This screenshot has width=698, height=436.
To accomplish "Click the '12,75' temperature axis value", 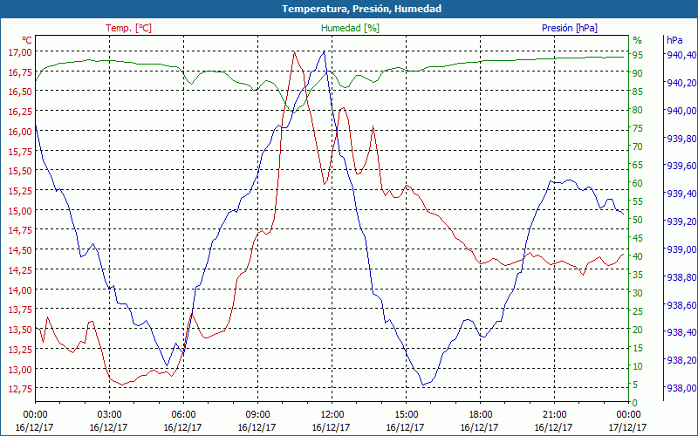I will (20, 389).
